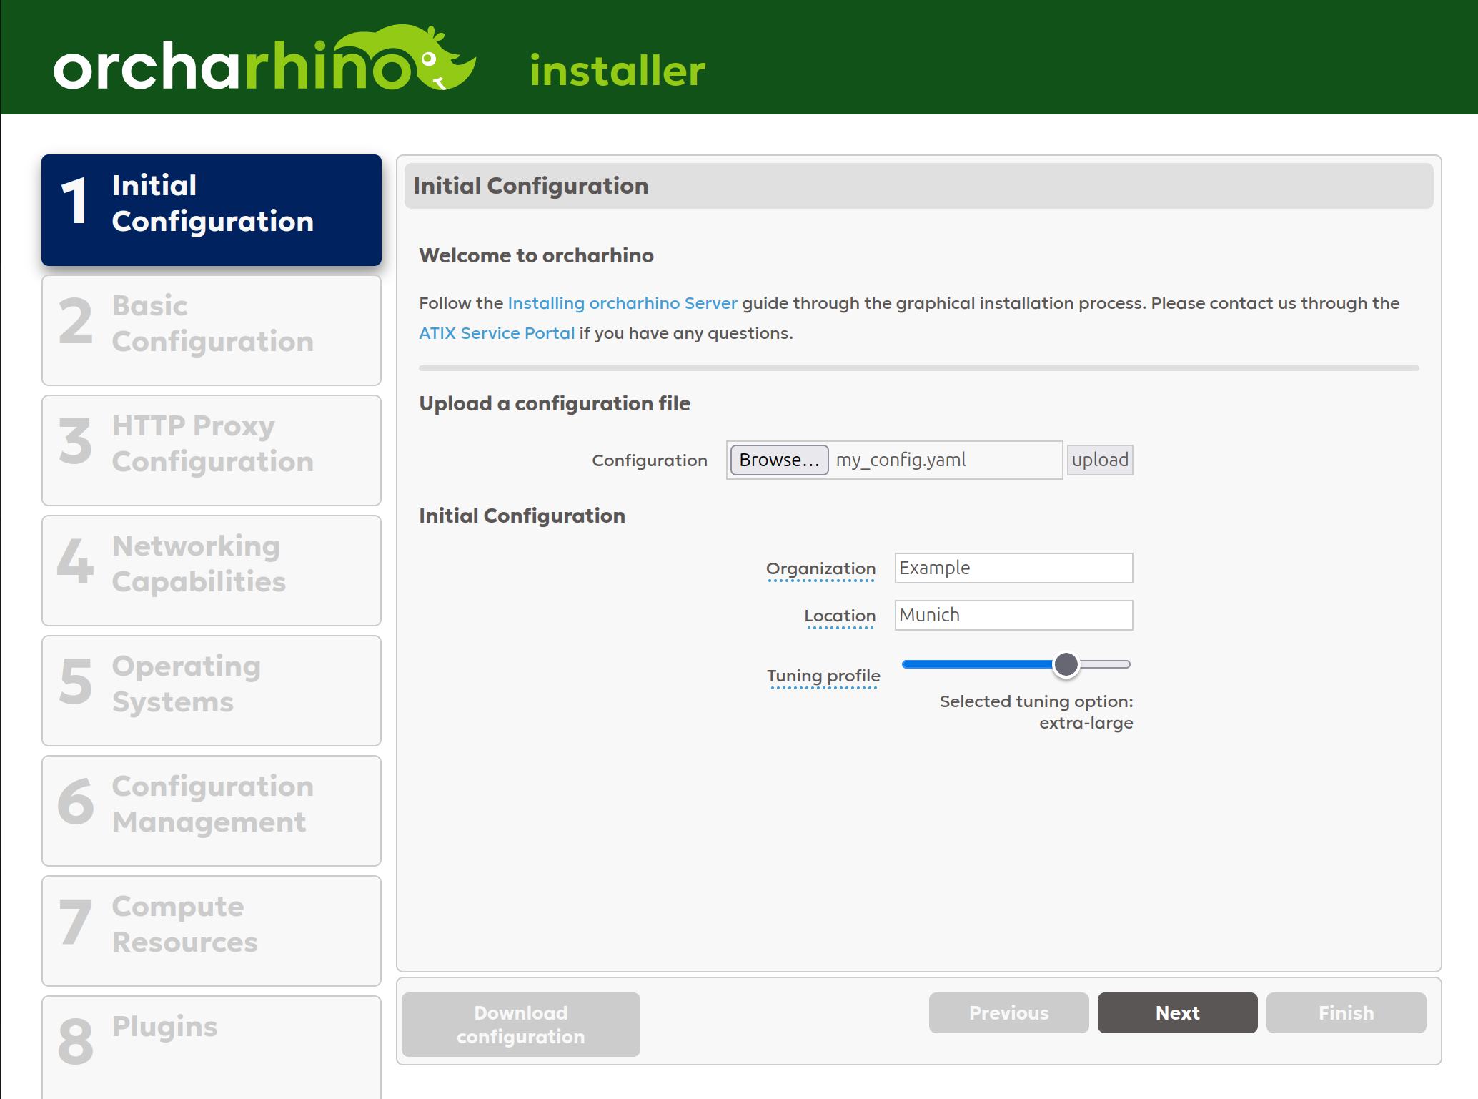Adjust the Tuning profile slider
The width and height of the screenshot is (1478, 1099).
[x=1066, y=664]
